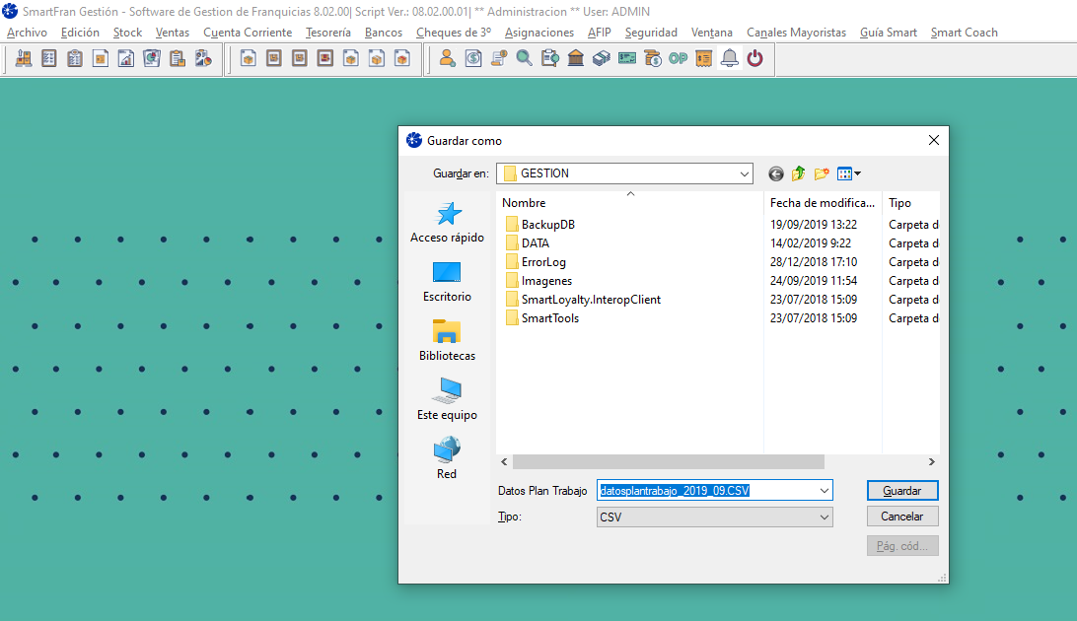
Task: Open the Tesorería menu
Action: (327, 33)
